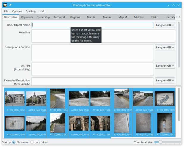Switch to the Map A tab

107,17
